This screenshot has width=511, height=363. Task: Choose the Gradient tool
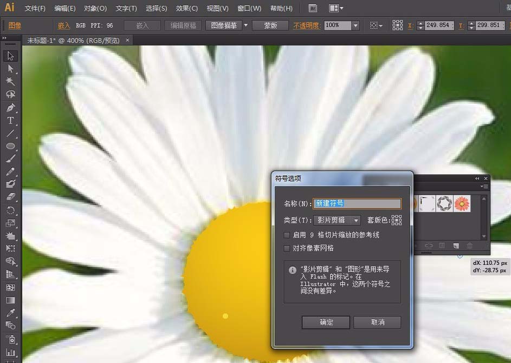[10, 300]
